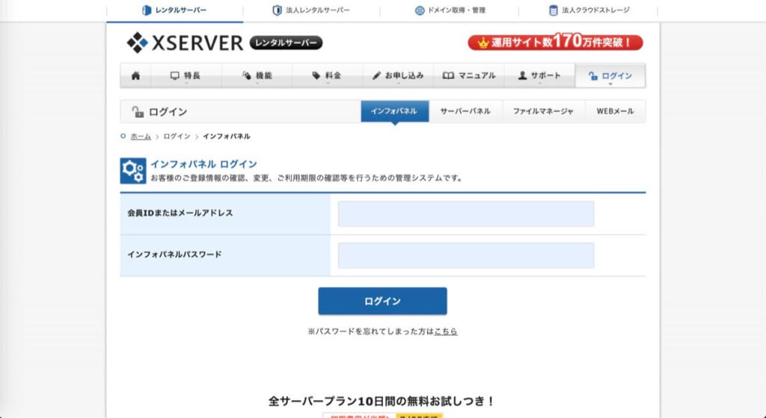Select the ドメイン取得・管理 top tab
Viewport: 766px width, 418px height.
click(x=450, y=10)
